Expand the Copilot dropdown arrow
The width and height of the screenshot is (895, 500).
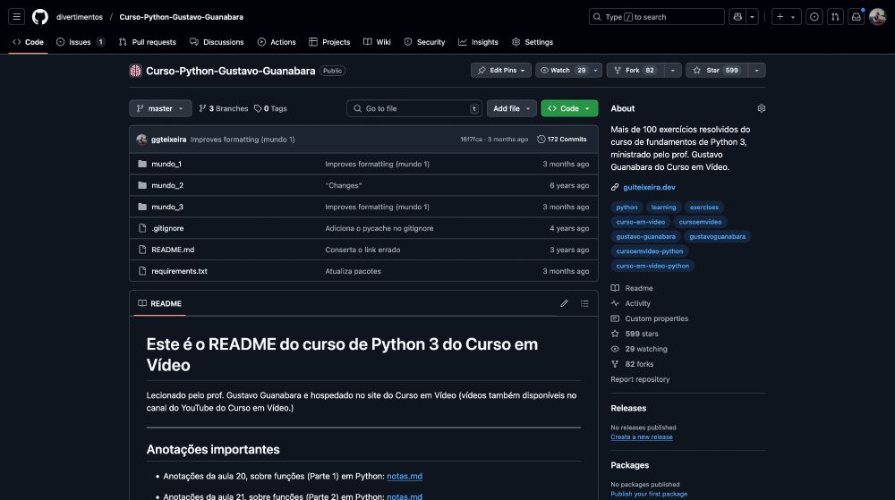[x=752, y=17]
